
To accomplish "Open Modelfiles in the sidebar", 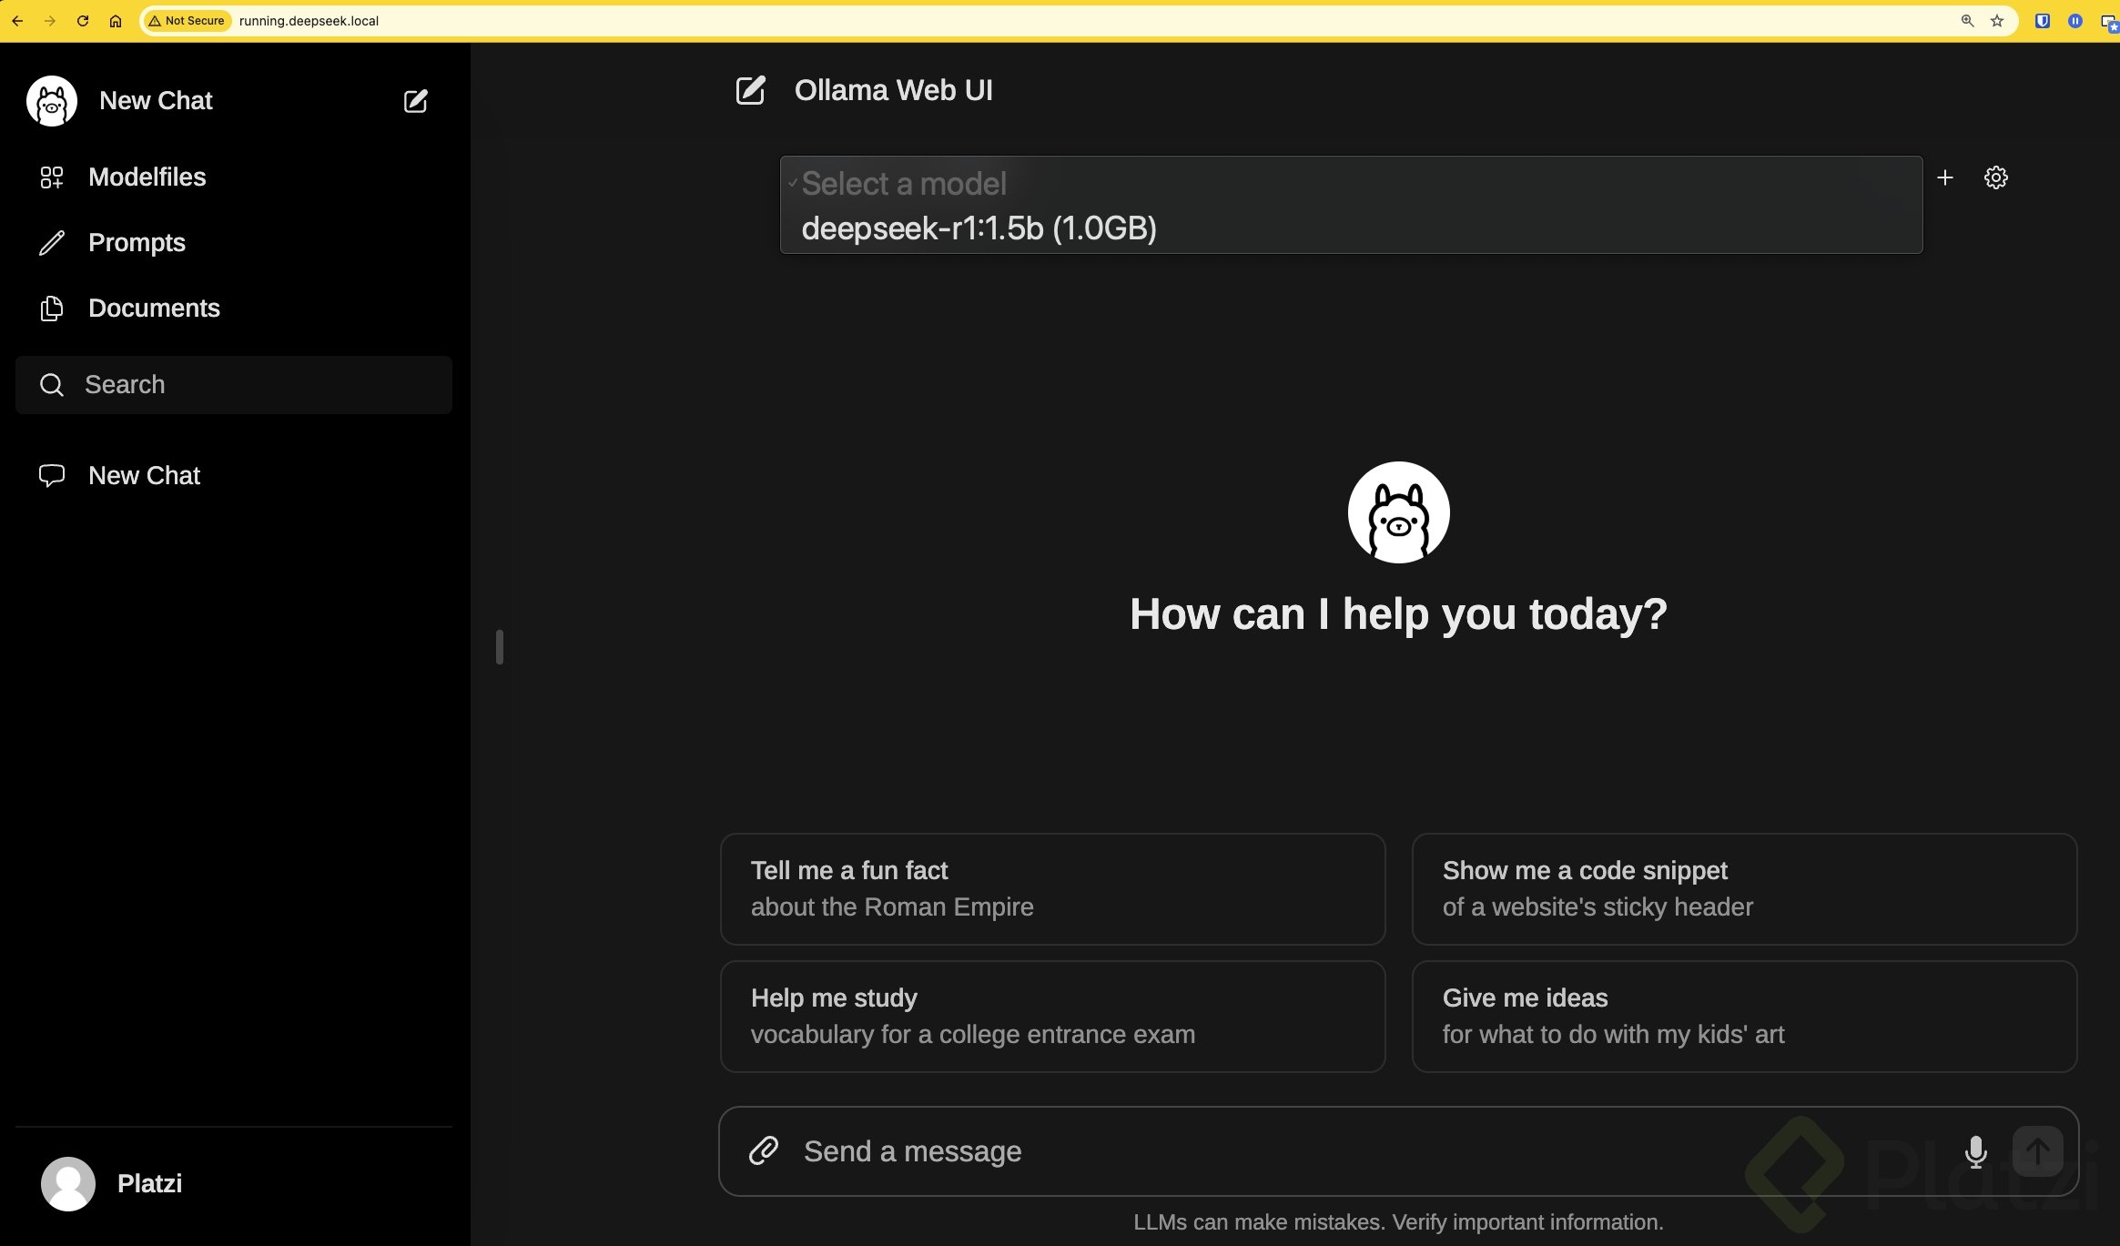I will (234, 177).
